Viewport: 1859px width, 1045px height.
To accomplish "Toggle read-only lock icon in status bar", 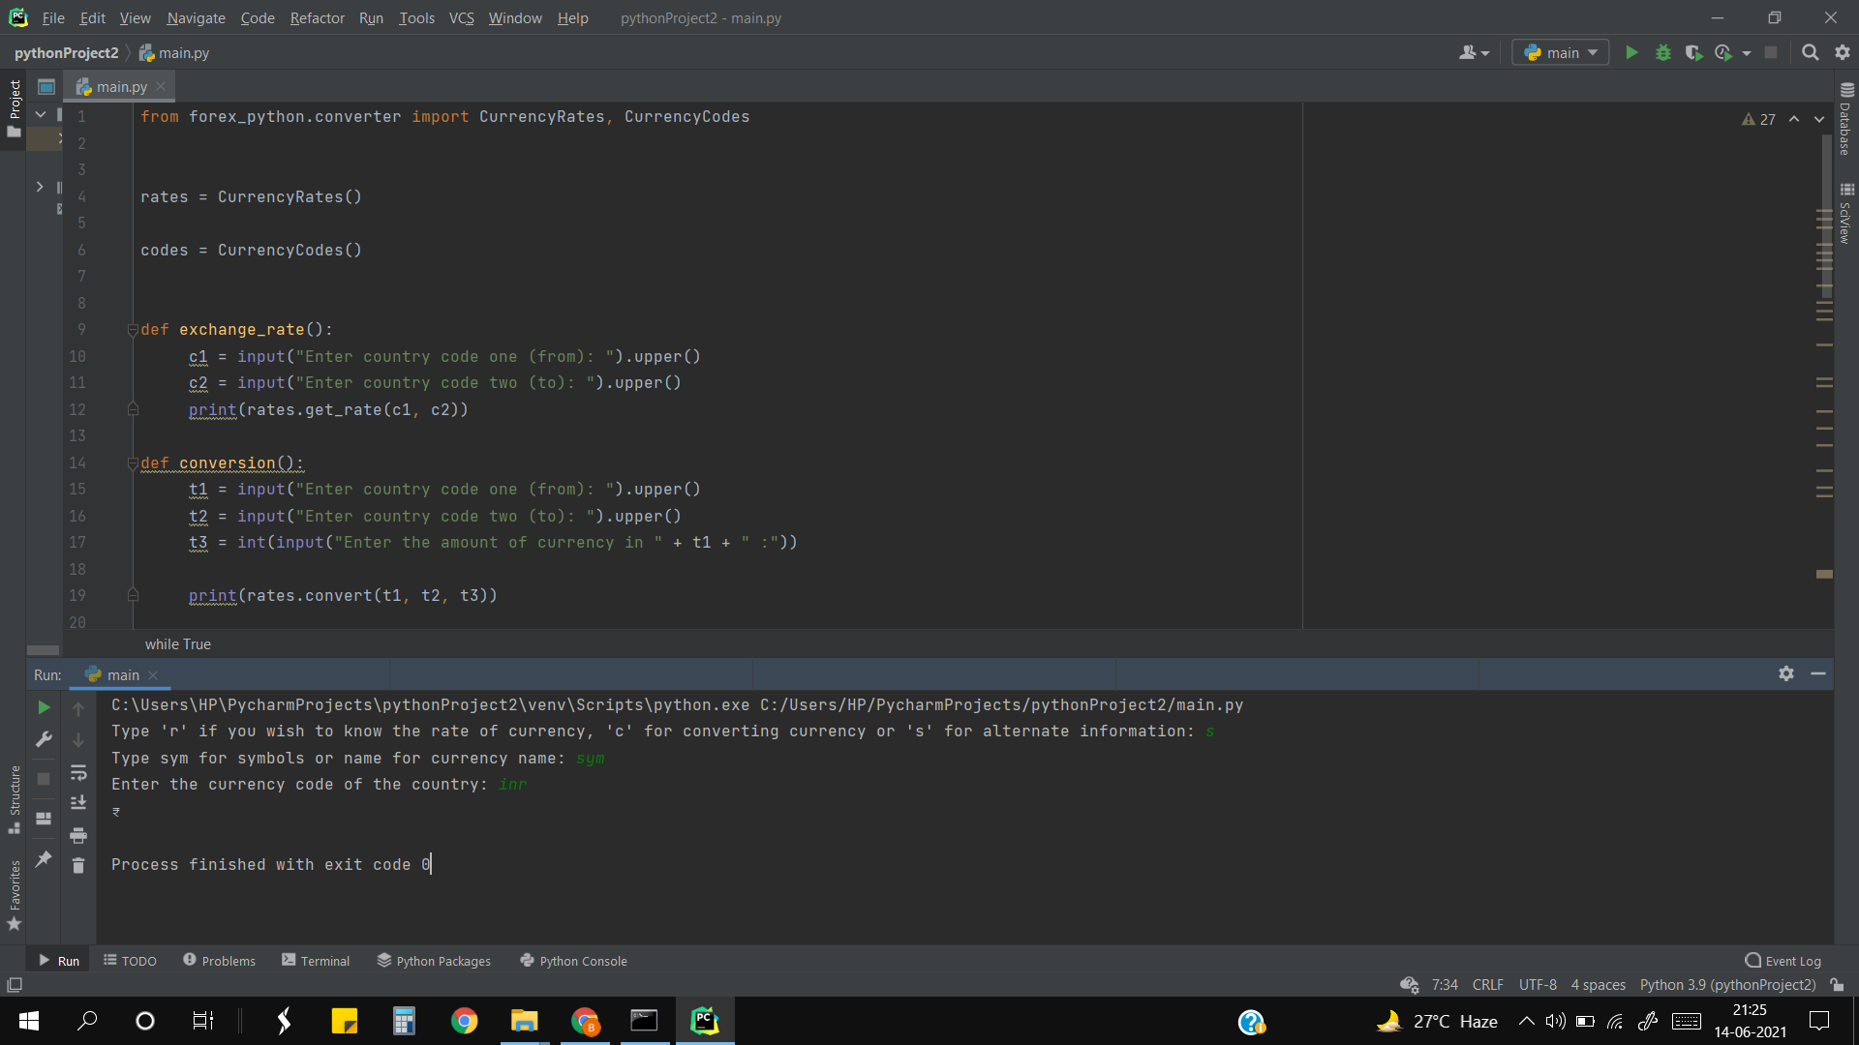I will tap(1837, 985).
